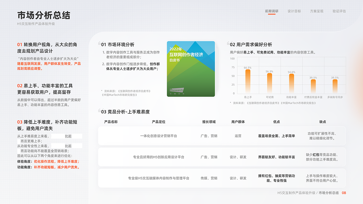Click the orange bar labeled 66.5%
This screenshot has width=363, height=204.
248,81
